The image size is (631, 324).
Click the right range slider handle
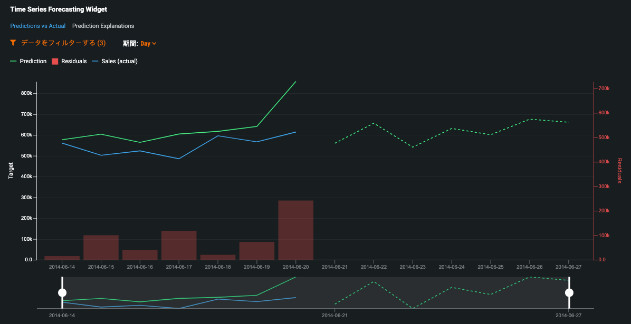pos(569,292)
